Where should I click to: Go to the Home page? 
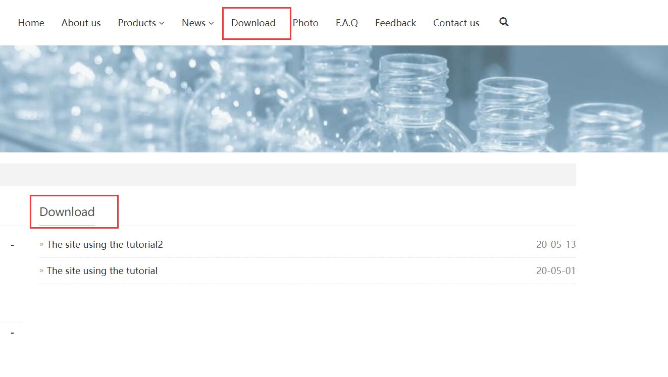click(31, 23)
